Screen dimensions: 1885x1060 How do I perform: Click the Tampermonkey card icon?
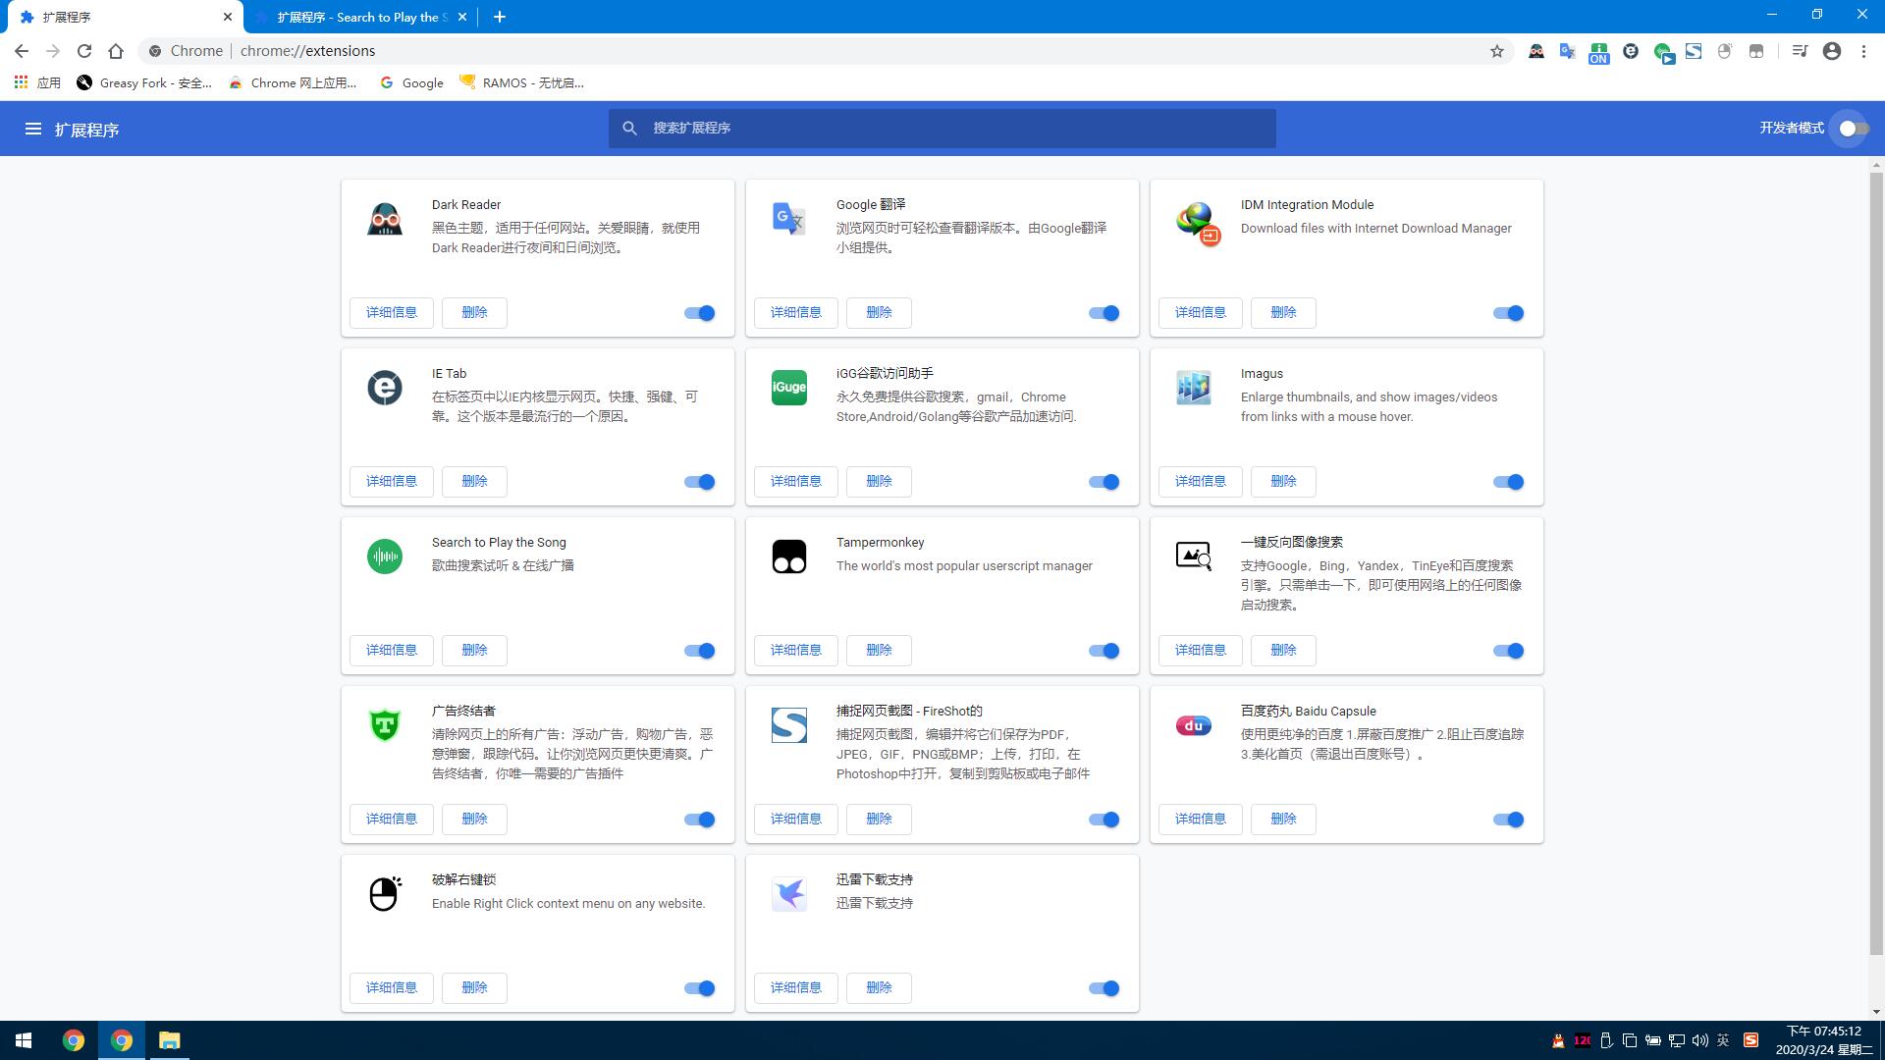point(789,556)
